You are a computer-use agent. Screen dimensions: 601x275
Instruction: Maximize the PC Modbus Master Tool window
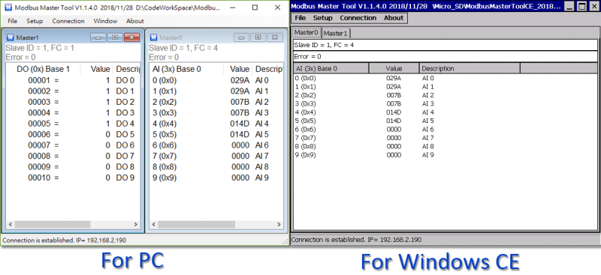coord(255,7)
